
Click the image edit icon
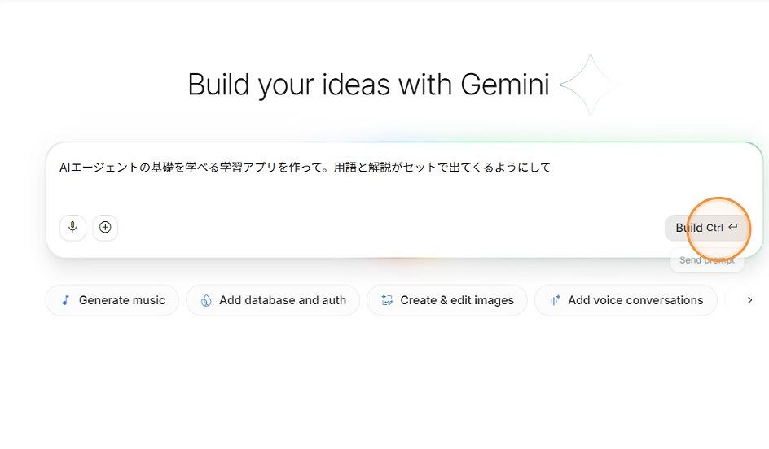click(387, 300)
